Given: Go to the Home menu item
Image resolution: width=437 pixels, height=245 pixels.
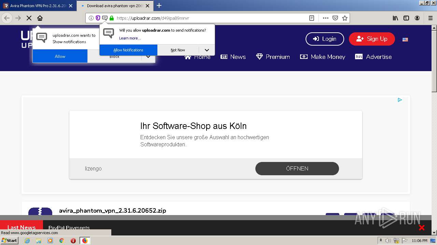Looking at the screenshot, I should coord(198,57).
